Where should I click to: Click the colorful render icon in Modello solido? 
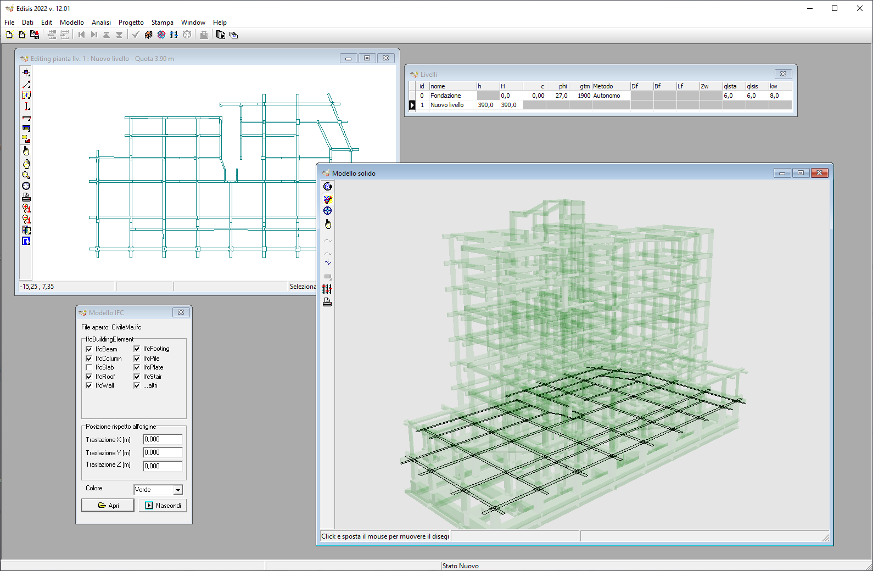[328, 199]
